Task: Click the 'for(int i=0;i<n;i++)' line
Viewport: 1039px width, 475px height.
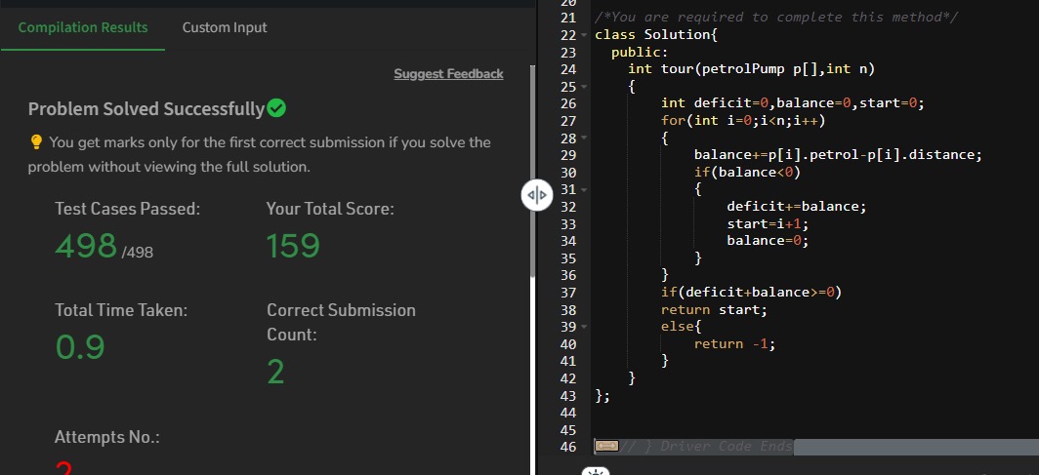Action: pos(743,120)
